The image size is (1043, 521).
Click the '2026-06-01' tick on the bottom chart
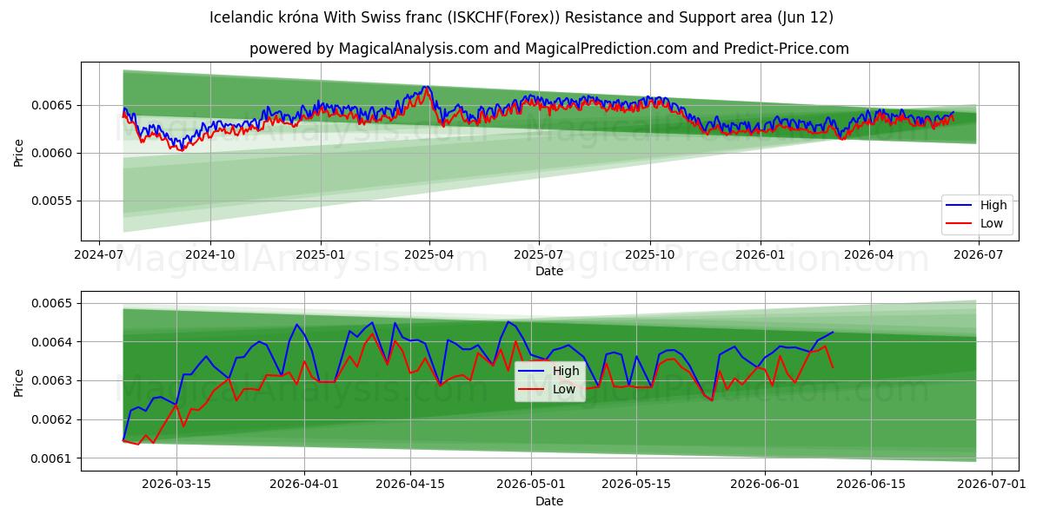tap(764, 485)
